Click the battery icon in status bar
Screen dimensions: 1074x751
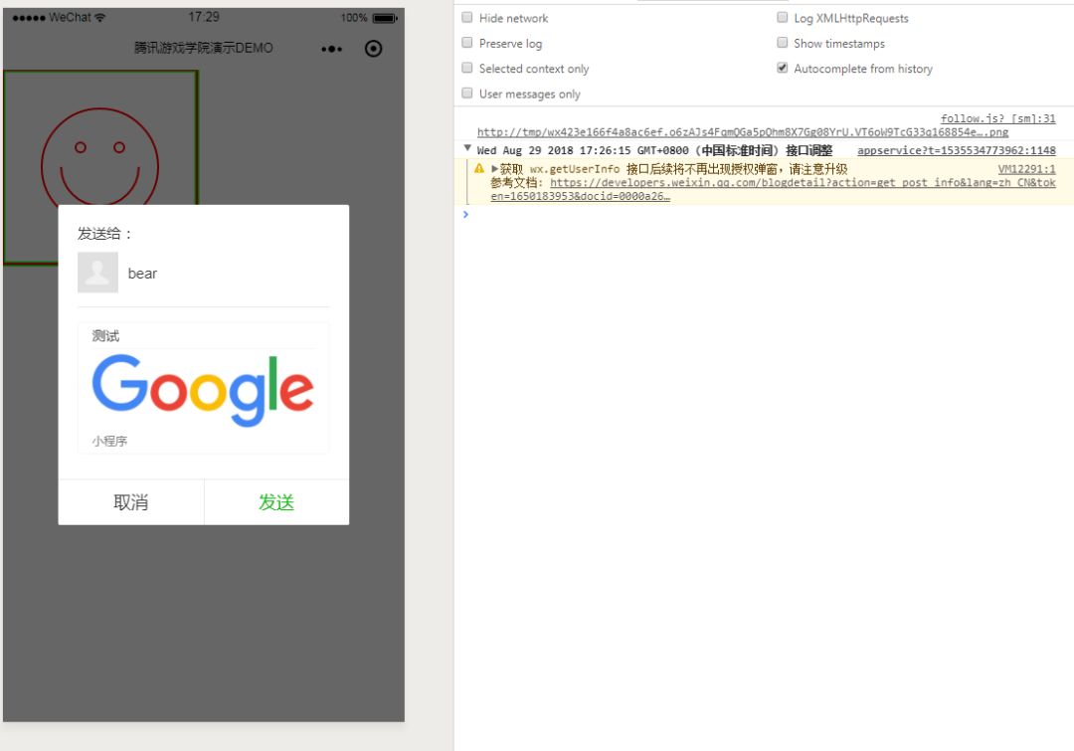click(385, 18)
